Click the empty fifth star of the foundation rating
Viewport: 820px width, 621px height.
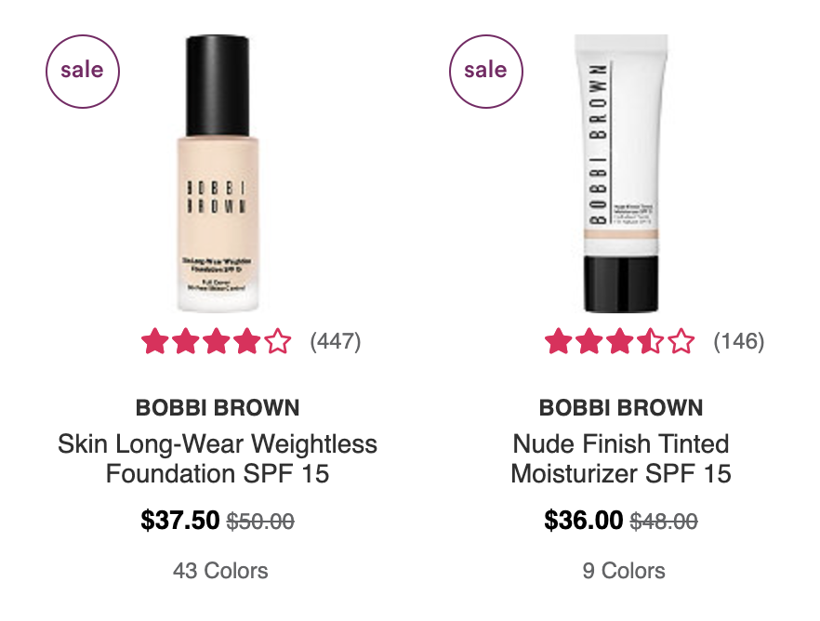(278, 341)
